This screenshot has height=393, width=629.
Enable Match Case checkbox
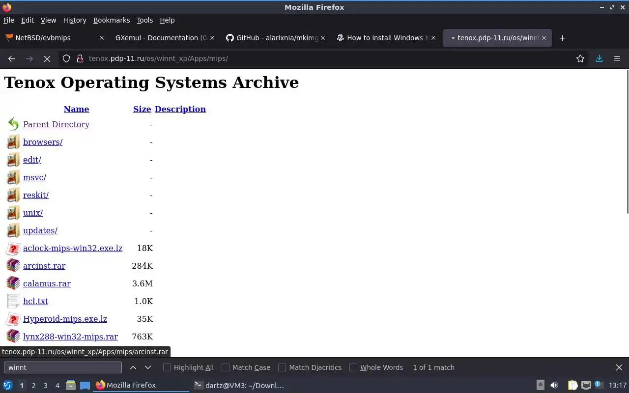[x=226, y=367]
